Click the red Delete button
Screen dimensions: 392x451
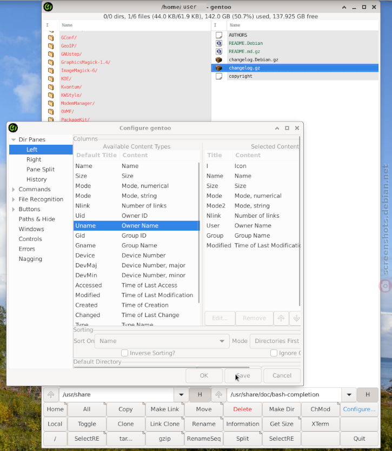[x=243, y=409]
